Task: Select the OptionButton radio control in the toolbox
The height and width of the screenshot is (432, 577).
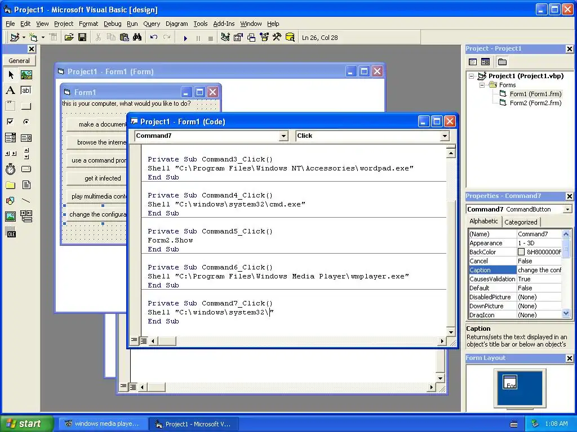Action: [x=26, y=121]
